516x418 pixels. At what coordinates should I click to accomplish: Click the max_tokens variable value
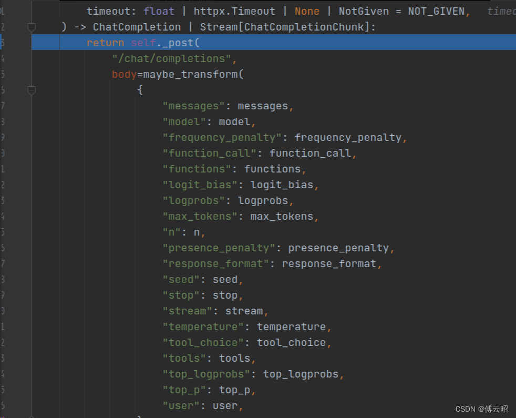pyautogui.click(x=282, y=216)
